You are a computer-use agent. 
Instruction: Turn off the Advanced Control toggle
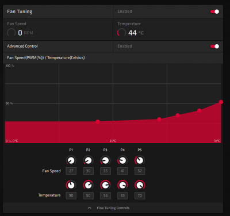point(214,47)
